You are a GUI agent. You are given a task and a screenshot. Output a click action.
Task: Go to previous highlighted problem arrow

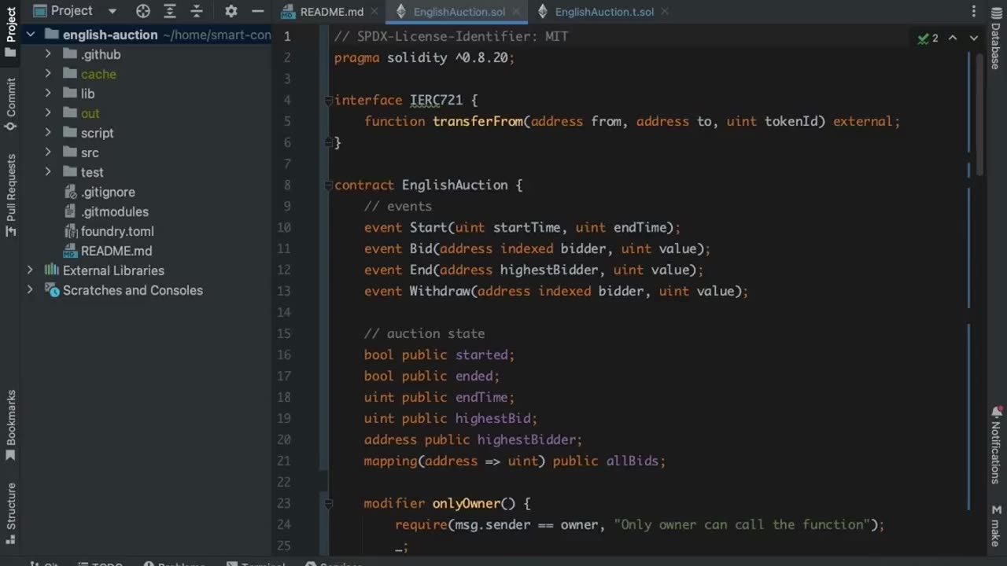[953, 38]
